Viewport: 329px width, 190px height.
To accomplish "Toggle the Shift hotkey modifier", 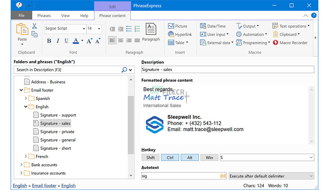I will (x=150, y=157).
